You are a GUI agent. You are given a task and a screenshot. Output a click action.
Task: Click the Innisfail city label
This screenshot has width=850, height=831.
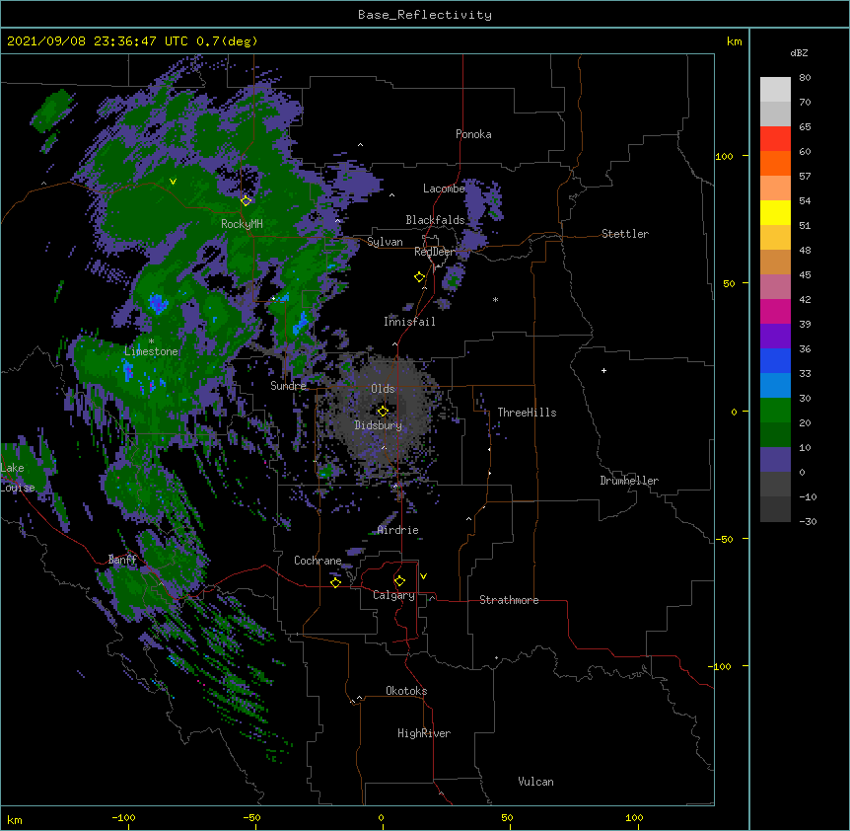[x=409, y=322]
